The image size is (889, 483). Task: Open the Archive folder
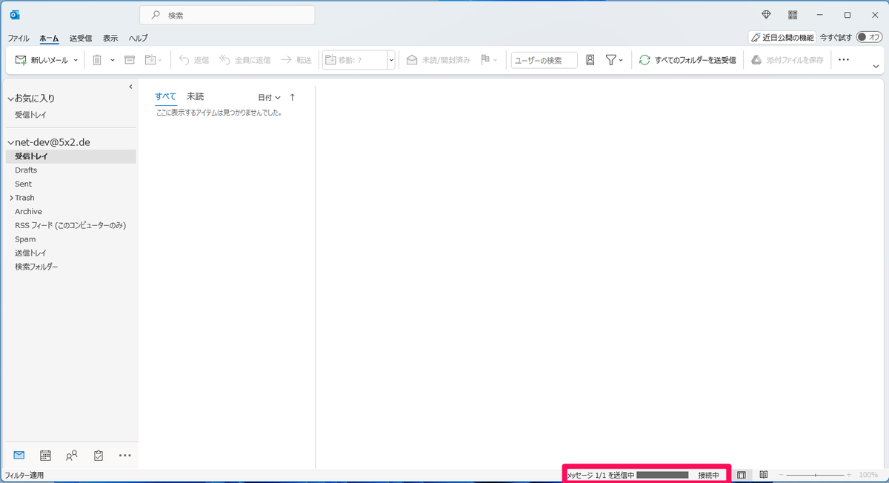click(28, 211)
